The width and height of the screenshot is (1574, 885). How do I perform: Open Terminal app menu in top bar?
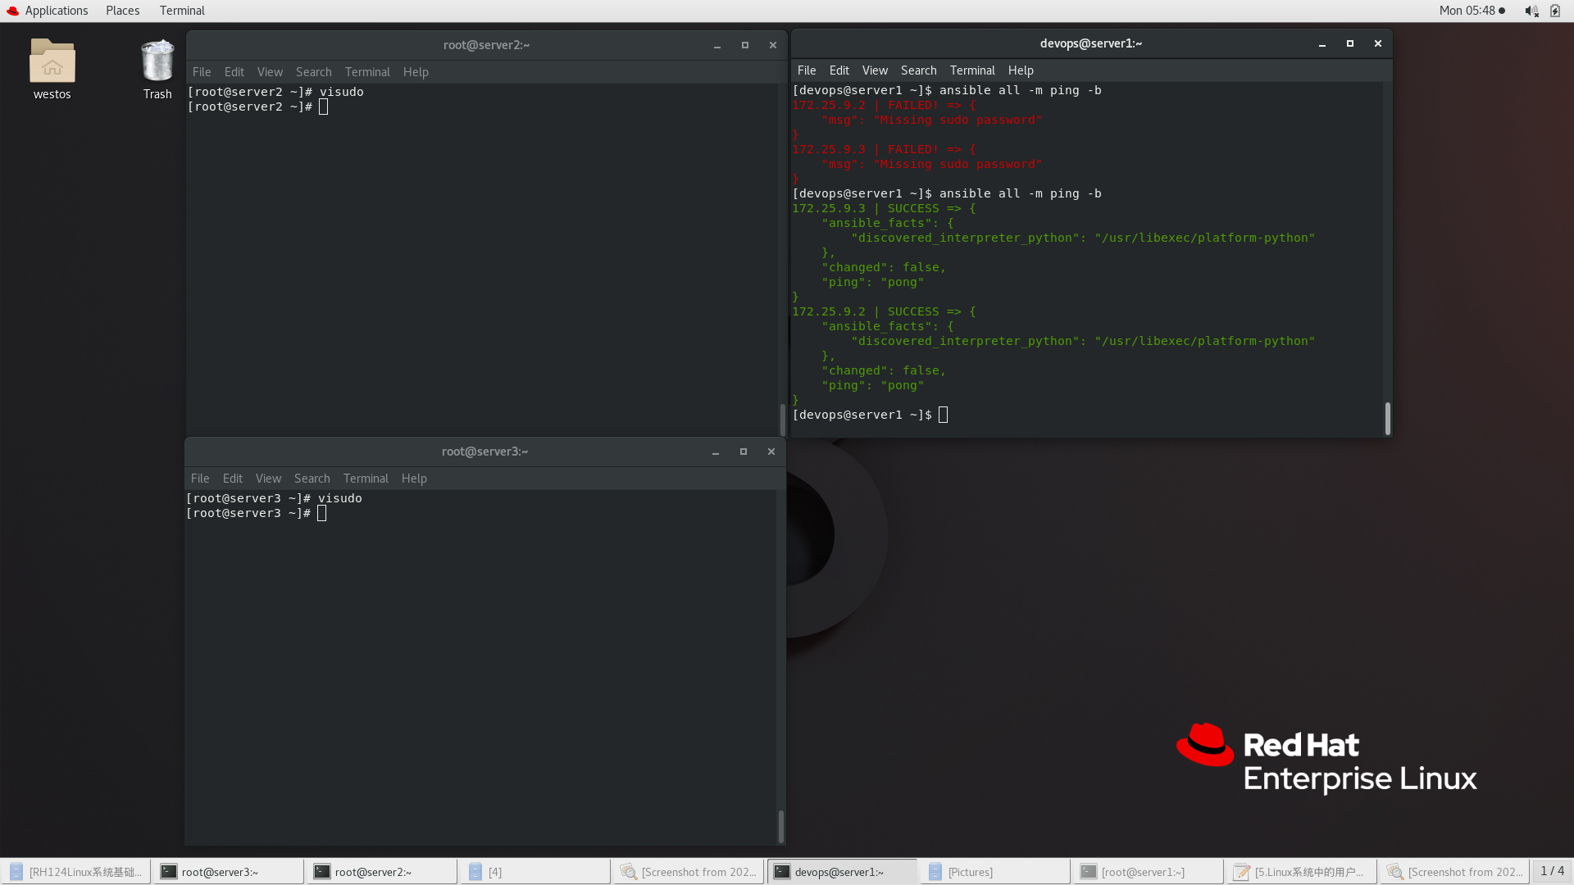(182, 11)
